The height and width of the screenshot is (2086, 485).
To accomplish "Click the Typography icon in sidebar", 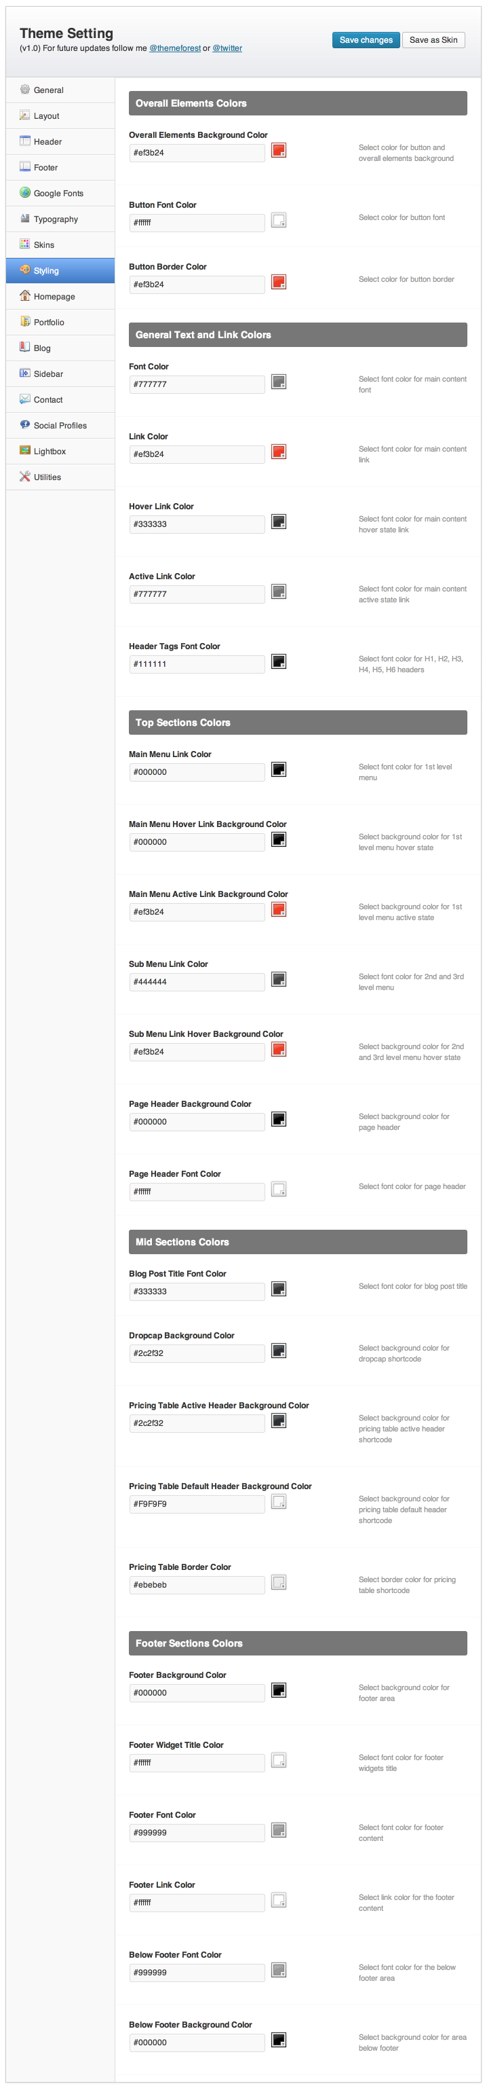I will click(25, 219).
